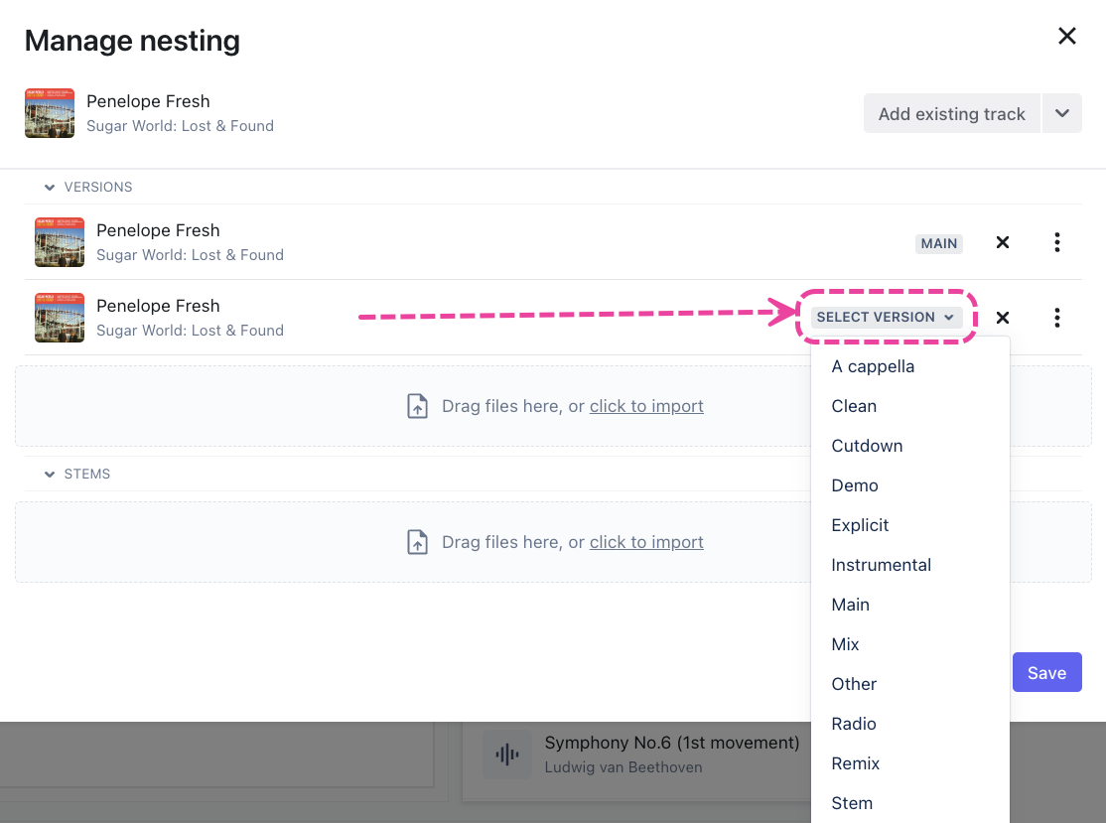Click import link in versions area

[646, 406]
